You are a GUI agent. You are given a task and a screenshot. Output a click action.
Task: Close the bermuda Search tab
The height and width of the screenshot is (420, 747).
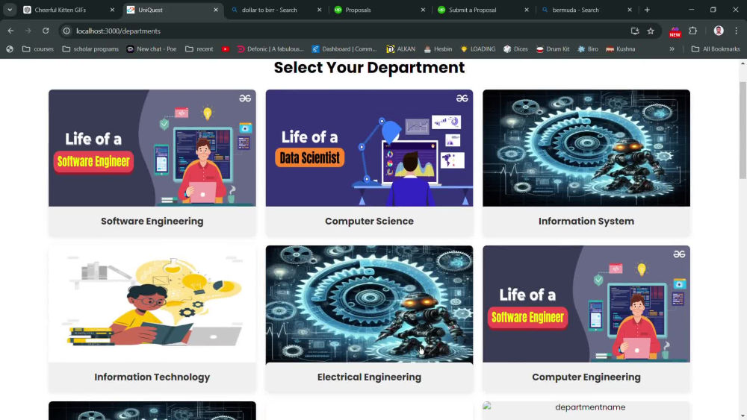coord(630,10)
